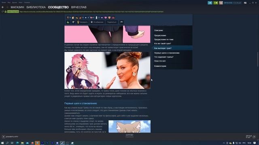Open the Windows Start menu

[x=2, y=143]
